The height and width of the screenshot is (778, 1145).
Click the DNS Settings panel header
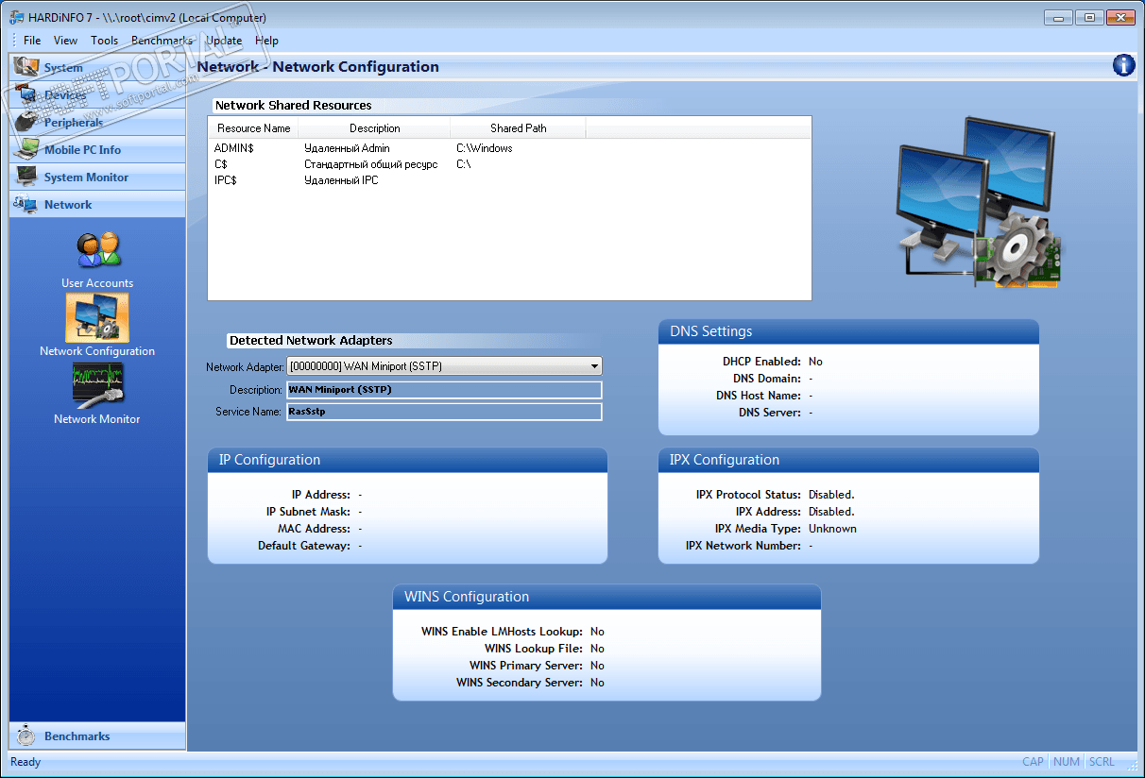848,331
